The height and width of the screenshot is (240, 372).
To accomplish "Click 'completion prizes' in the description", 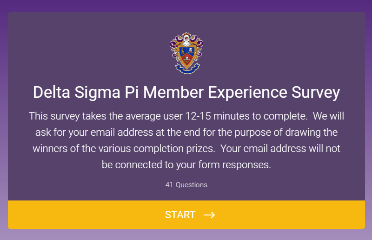I will pos(174,149).
